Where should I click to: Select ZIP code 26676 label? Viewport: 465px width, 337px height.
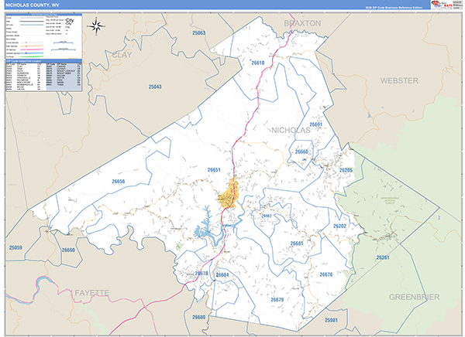(326, 274)
